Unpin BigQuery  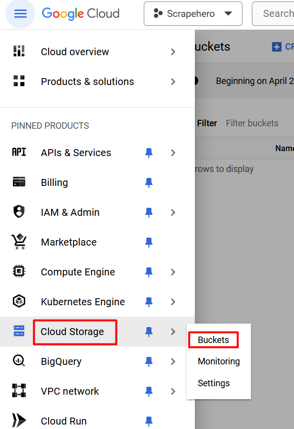pos(149,361)
